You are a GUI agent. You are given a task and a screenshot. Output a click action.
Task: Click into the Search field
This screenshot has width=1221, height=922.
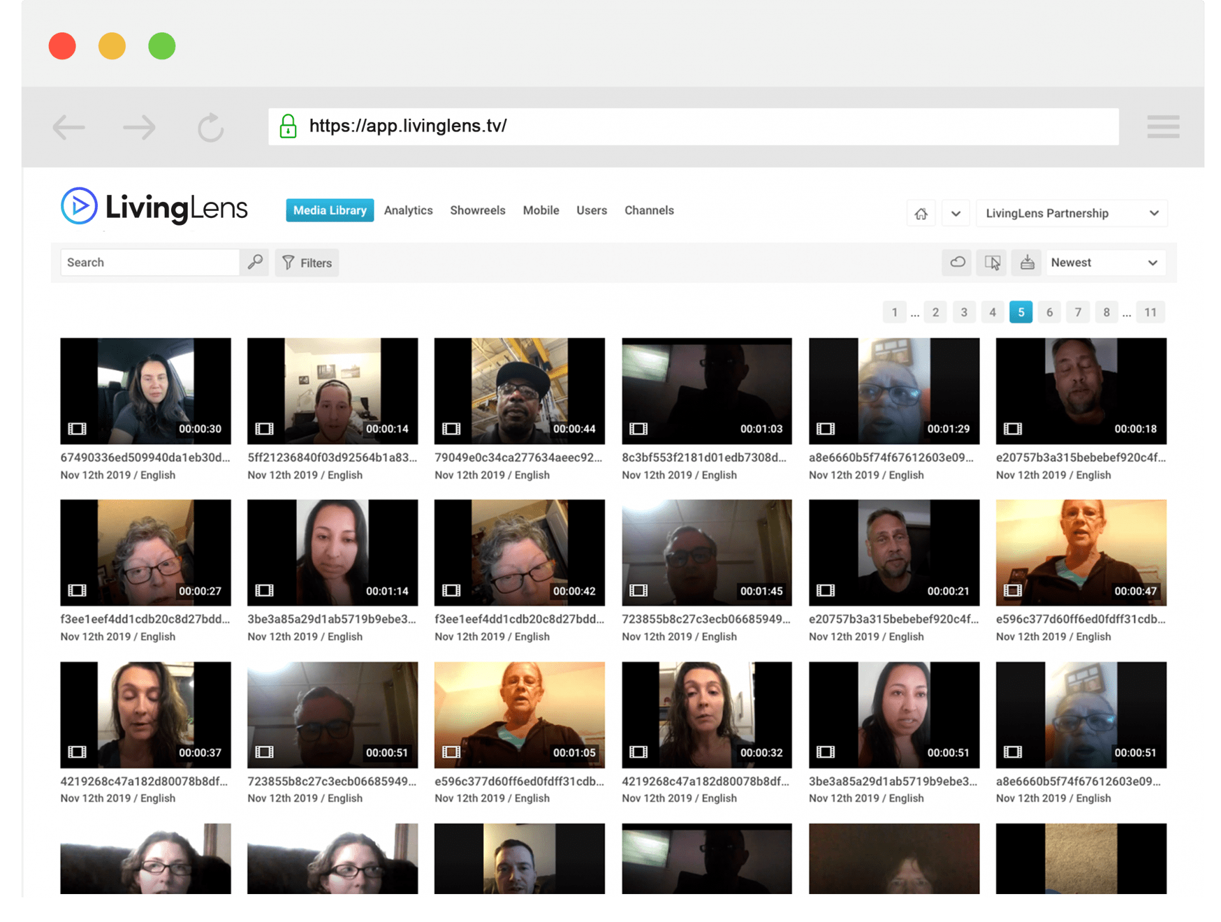150,262
